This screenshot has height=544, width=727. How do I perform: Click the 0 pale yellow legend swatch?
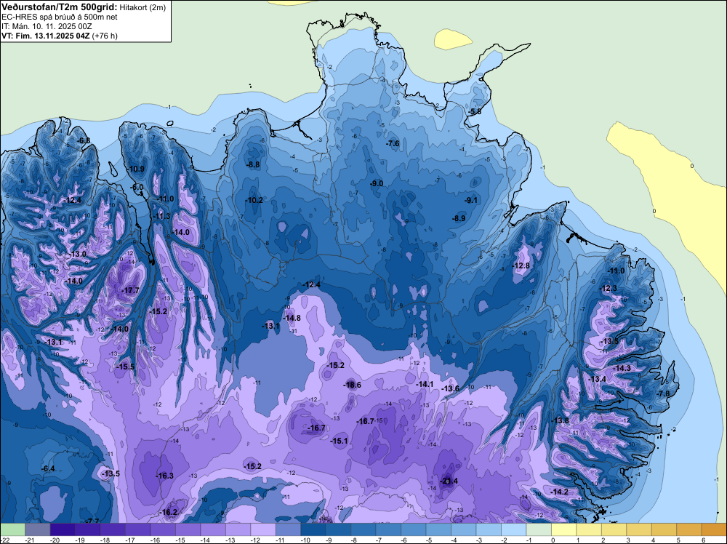[x=563, y=529]
